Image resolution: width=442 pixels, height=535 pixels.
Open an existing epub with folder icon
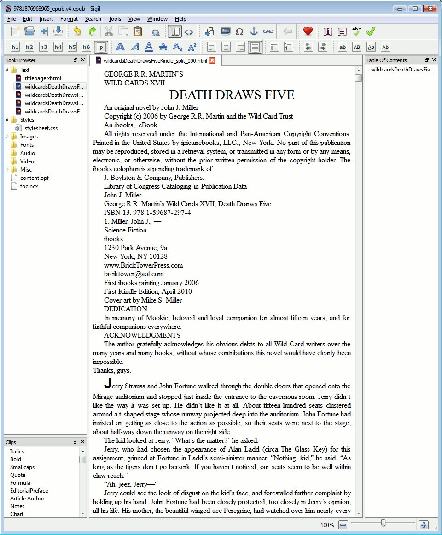[29, 31]
